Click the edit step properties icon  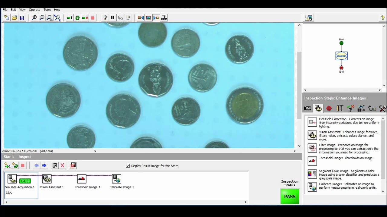(x=55, y=165)
